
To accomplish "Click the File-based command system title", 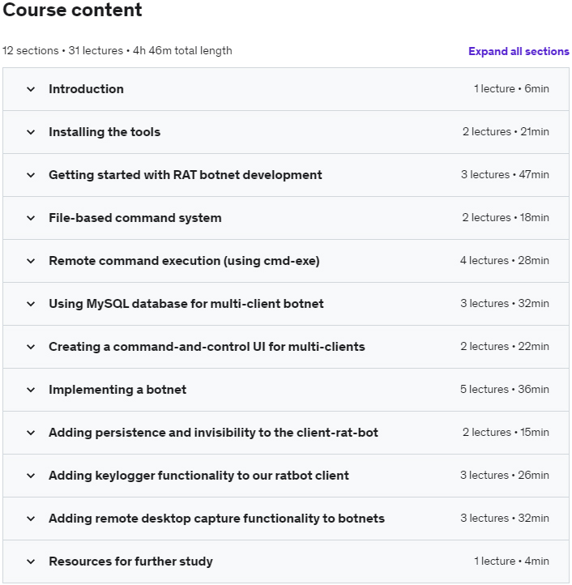I will click(x=134, y=218).
